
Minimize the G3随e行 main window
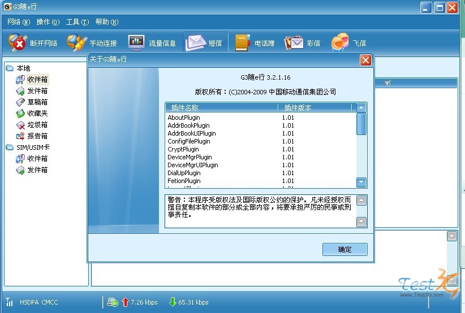pos(426,8)
